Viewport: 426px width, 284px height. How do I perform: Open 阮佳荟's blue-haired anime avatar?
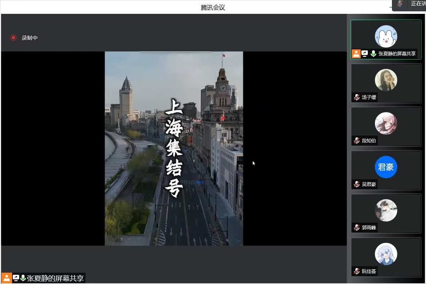386,254
